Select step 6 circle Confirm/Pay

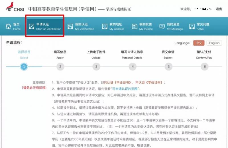(x=204, y=67)
